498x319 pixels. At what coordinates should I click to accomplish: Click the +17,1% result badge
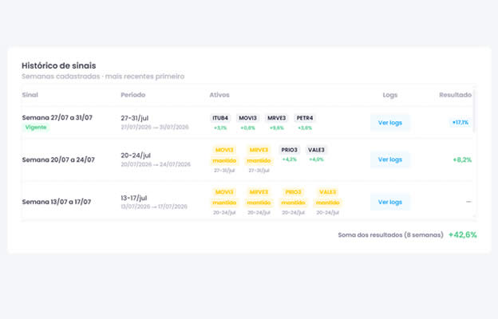tap(460, 123)
